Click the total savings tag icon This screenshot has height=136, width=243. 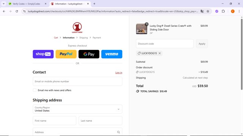point(137,91)
